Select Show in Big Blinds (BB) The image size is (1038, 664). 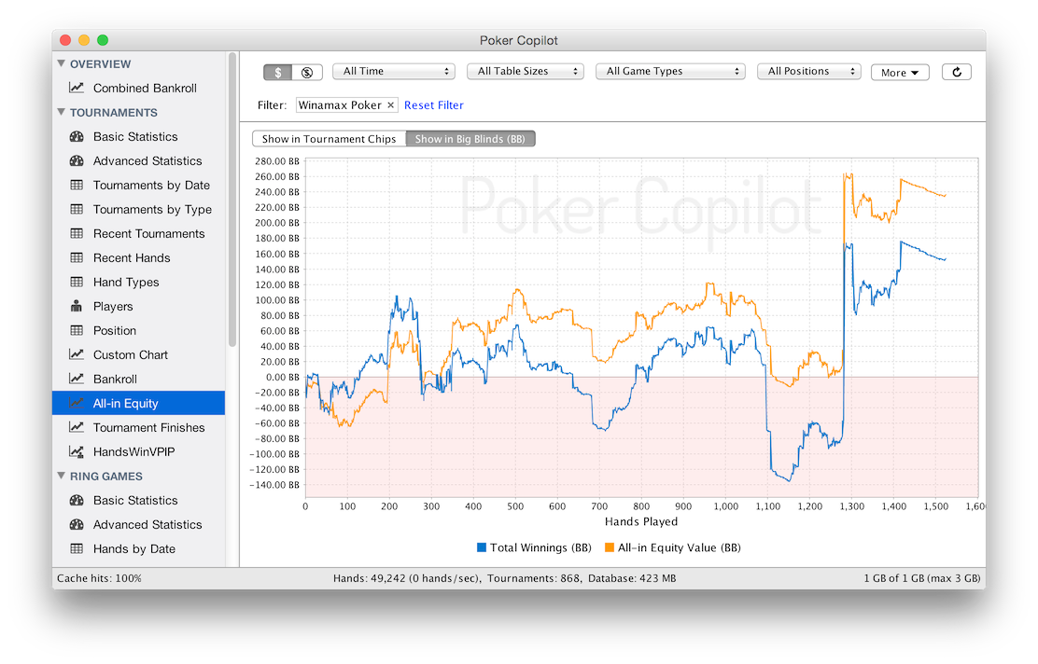470,139
